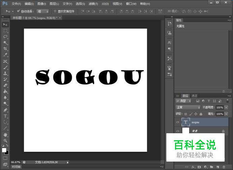The width and height of the screenshot is (233, 170).
Task: Open the 文件(F) menu
Action: pyautogui.click(x=16, y=4)
